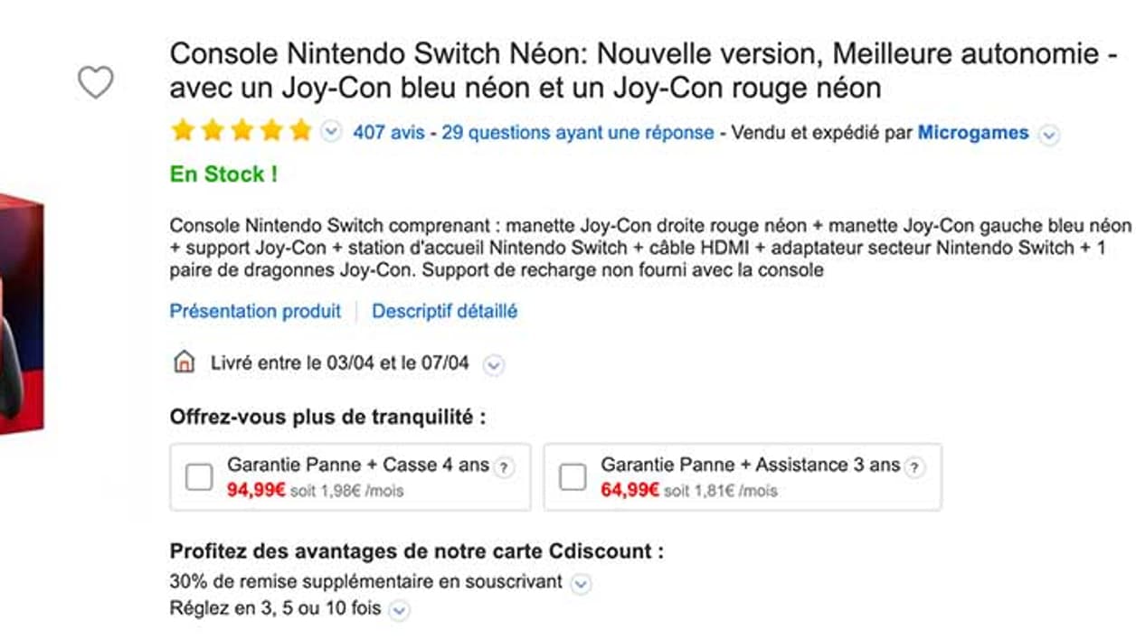The width and height of the screenshot is (1136, 639).
Task: Expand the 30% de remise chevron
Action: [580, 585]
